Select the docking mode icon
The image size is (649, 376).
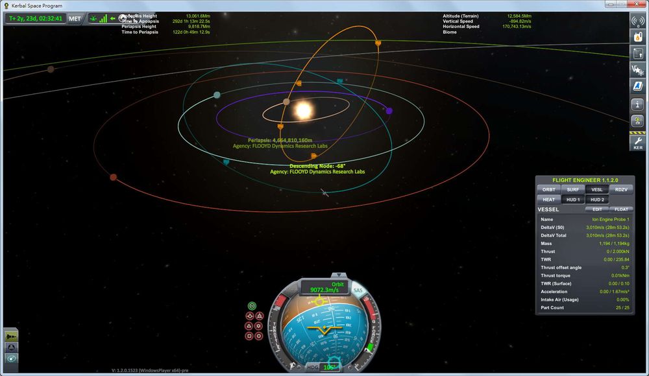click(11, 347)
